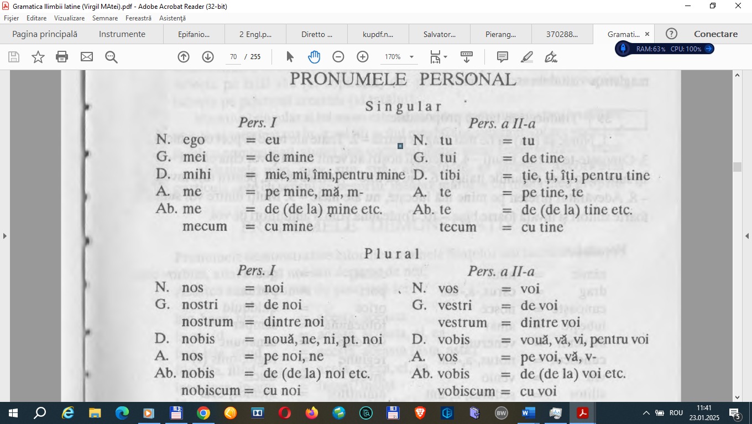Open Windows taskbar search
The height and width of the screenshot is (424, 752).
(40, 412)
